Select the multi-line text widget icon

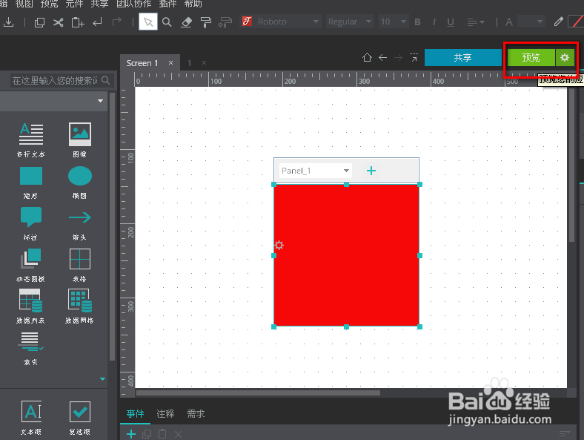tap(31, 134)
